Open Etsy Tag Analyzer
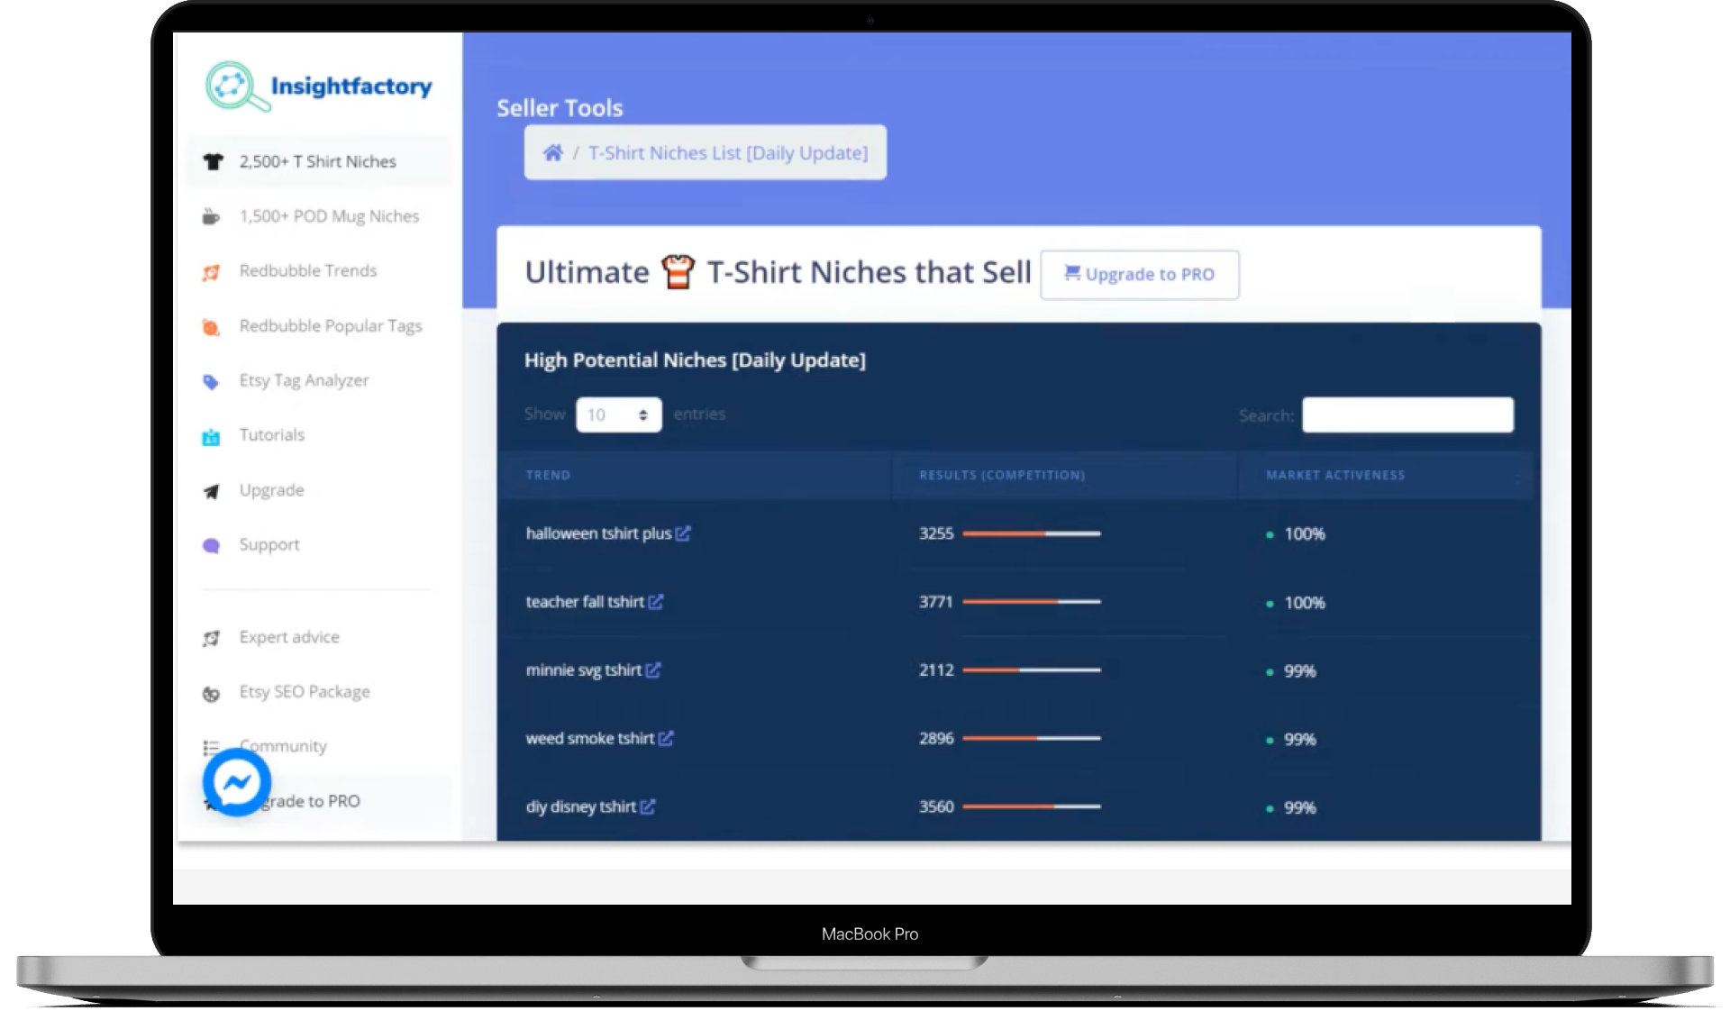 click(304, 381)
